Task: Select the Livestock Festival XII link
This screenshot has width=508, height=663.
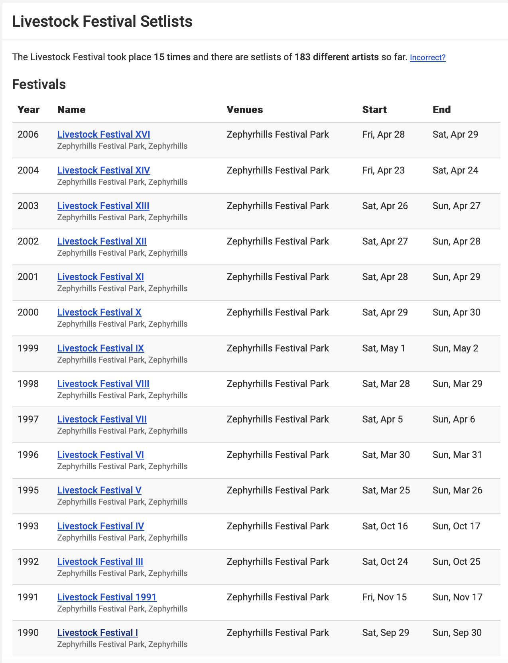Action: [x=102, y=241]
